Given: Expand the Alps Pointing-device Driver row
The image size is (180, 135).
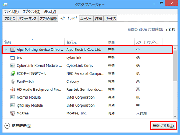Looking at the screenshot, I should pyautogui.click(x=6, y=50).
